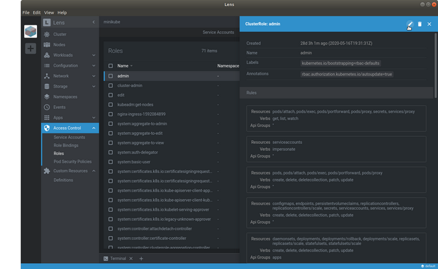
Task: Open the Events clock icon in sidebar
Action: click(47, 107)
